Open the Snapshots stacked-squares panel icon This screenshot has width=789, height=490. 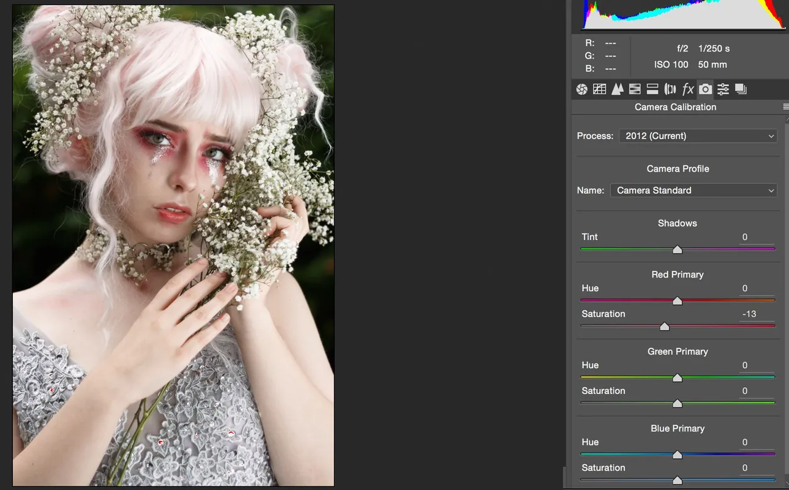pyautogui.click(x=741, y=89)
